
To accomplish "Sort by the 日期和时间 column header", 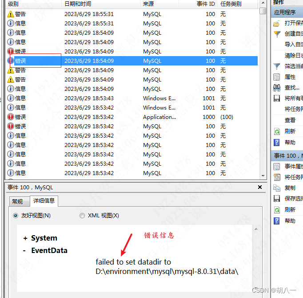I will 101,4.
